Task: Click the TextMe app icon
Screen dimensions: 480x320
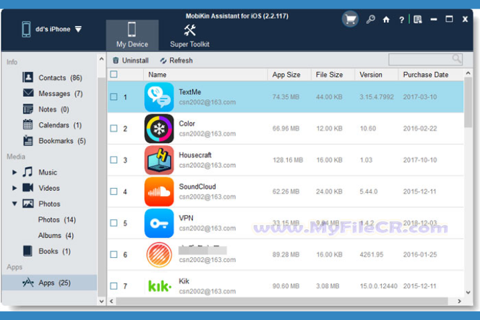Action: (x=159, y=97)
